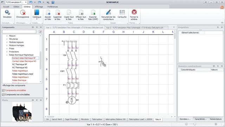Click the redo arrow in title bar

[39, 2]
